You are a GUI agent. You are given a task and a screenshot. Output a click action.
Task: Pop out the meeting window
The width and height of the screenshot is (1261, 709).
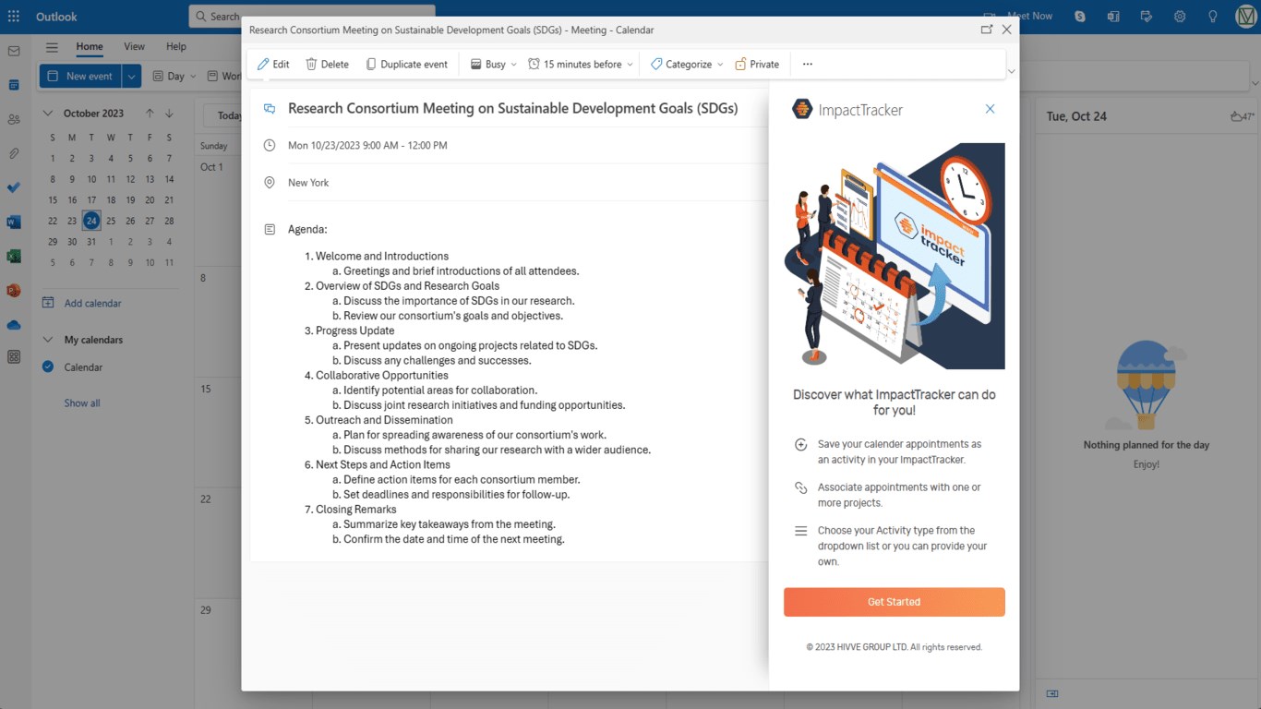click(987, 30)
